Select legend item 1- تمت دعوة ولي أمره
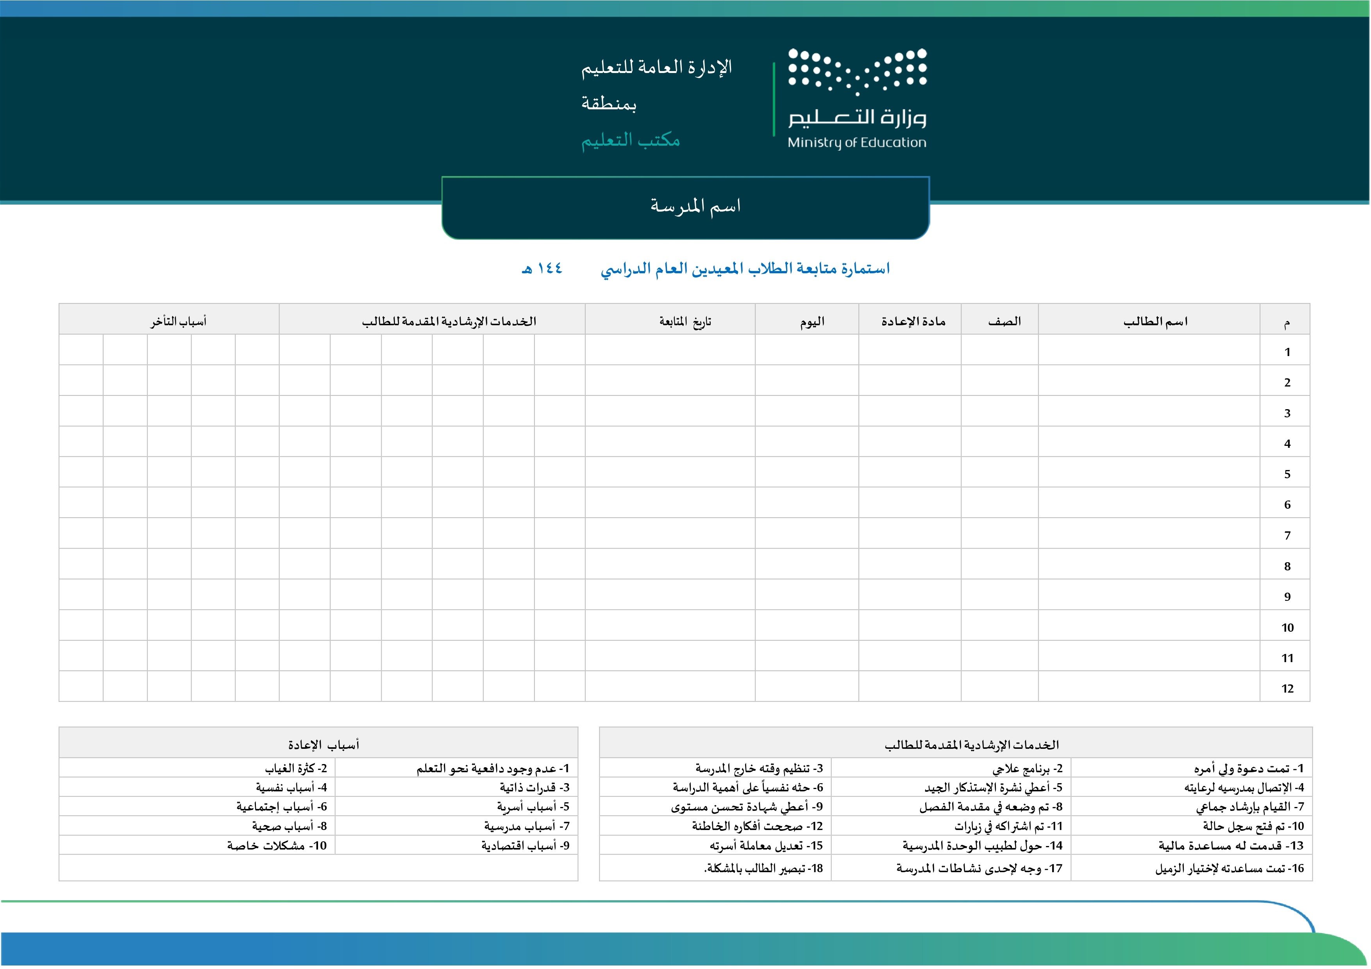1371x969 pixels. [1248, 768]
